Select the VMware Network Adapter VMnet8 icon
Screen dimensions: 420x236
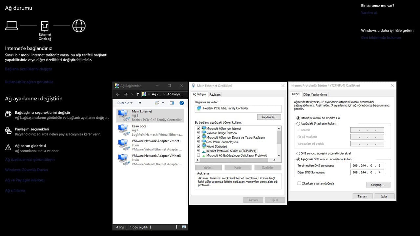click(x=123, y=160)
